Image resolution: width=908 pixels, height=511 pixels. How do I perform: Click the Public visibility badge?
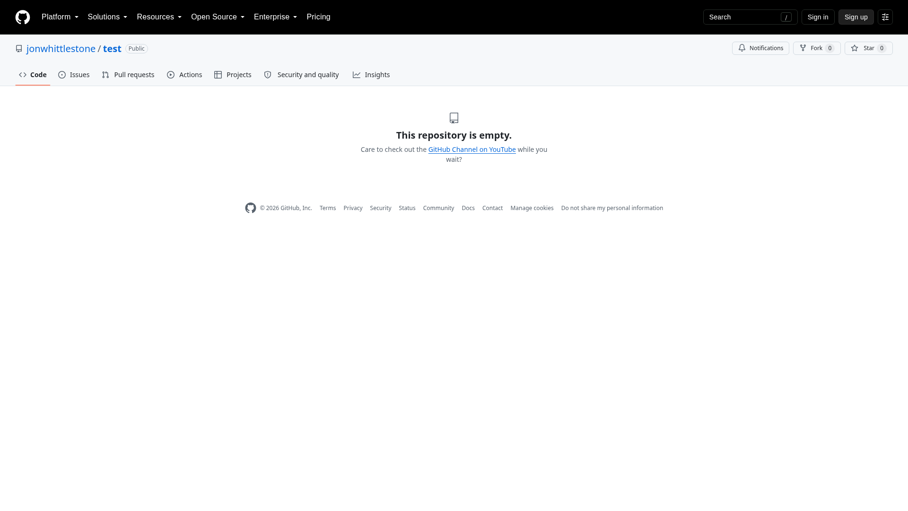[x=137, y=49]
